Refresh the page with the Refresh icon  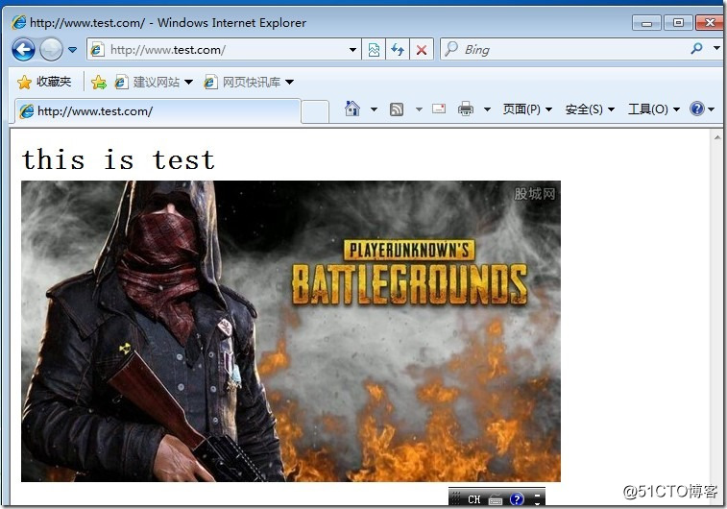click(398, 50)
